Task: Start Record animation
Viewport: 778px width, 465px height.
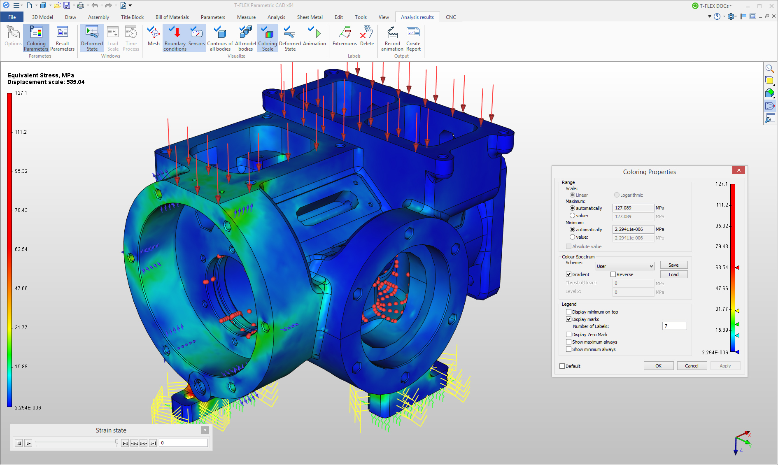Action: pos(392,38)
